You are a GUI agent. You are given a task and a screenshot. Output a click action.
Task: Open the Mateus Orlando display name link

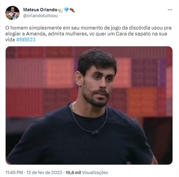(x=40, y=10)
